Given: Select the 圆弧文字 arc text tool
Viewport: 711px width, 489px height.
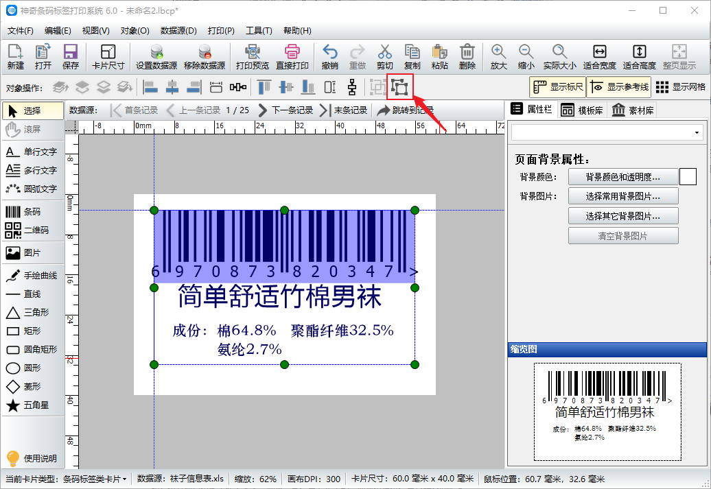Looking at the screenshot, I should (33, 189).
